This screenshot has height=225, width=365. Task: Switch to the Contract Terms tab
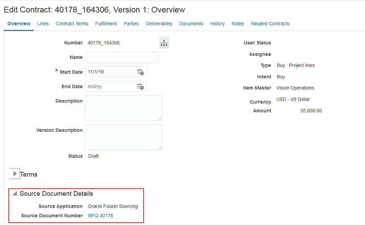pos(72,24)
